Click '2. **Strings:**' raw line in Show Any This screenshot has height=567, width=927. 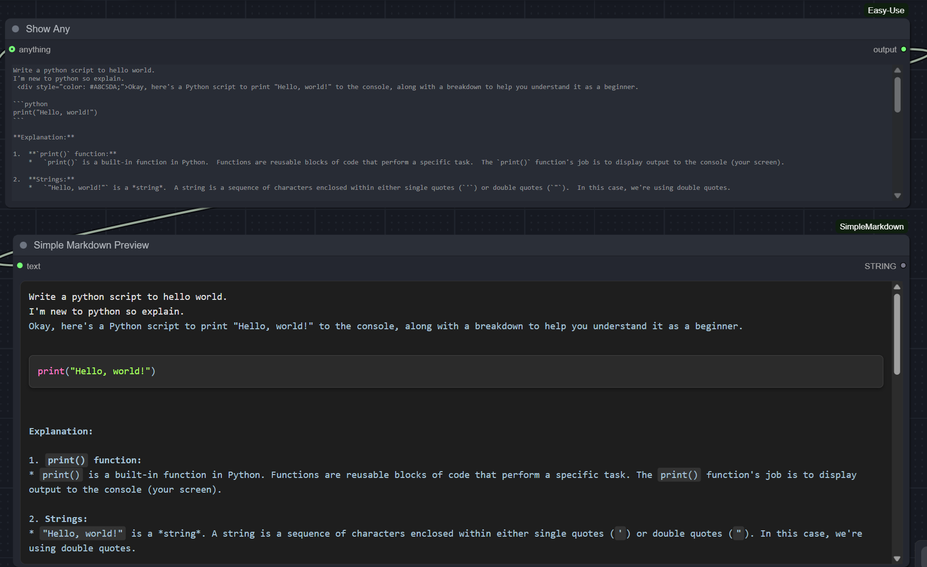coord(44,179)
